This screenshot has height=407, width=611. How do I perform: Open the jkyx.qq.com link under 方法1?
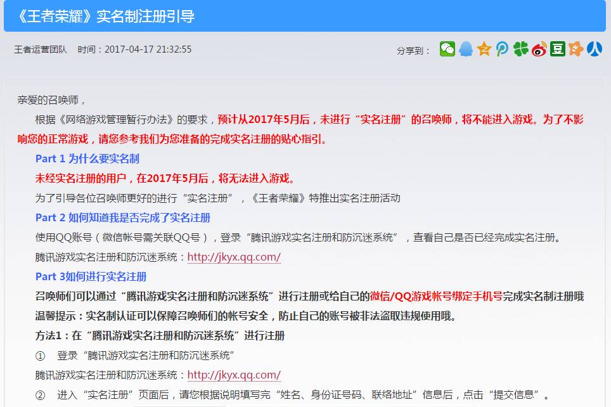234,375
